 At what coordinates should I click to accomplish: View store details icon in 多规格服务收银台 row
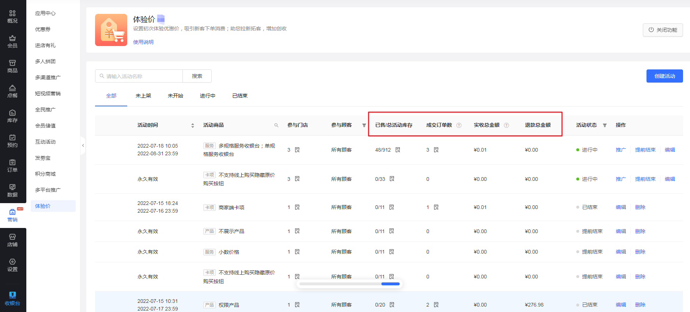pyautogui.click(x=297, y=150)
